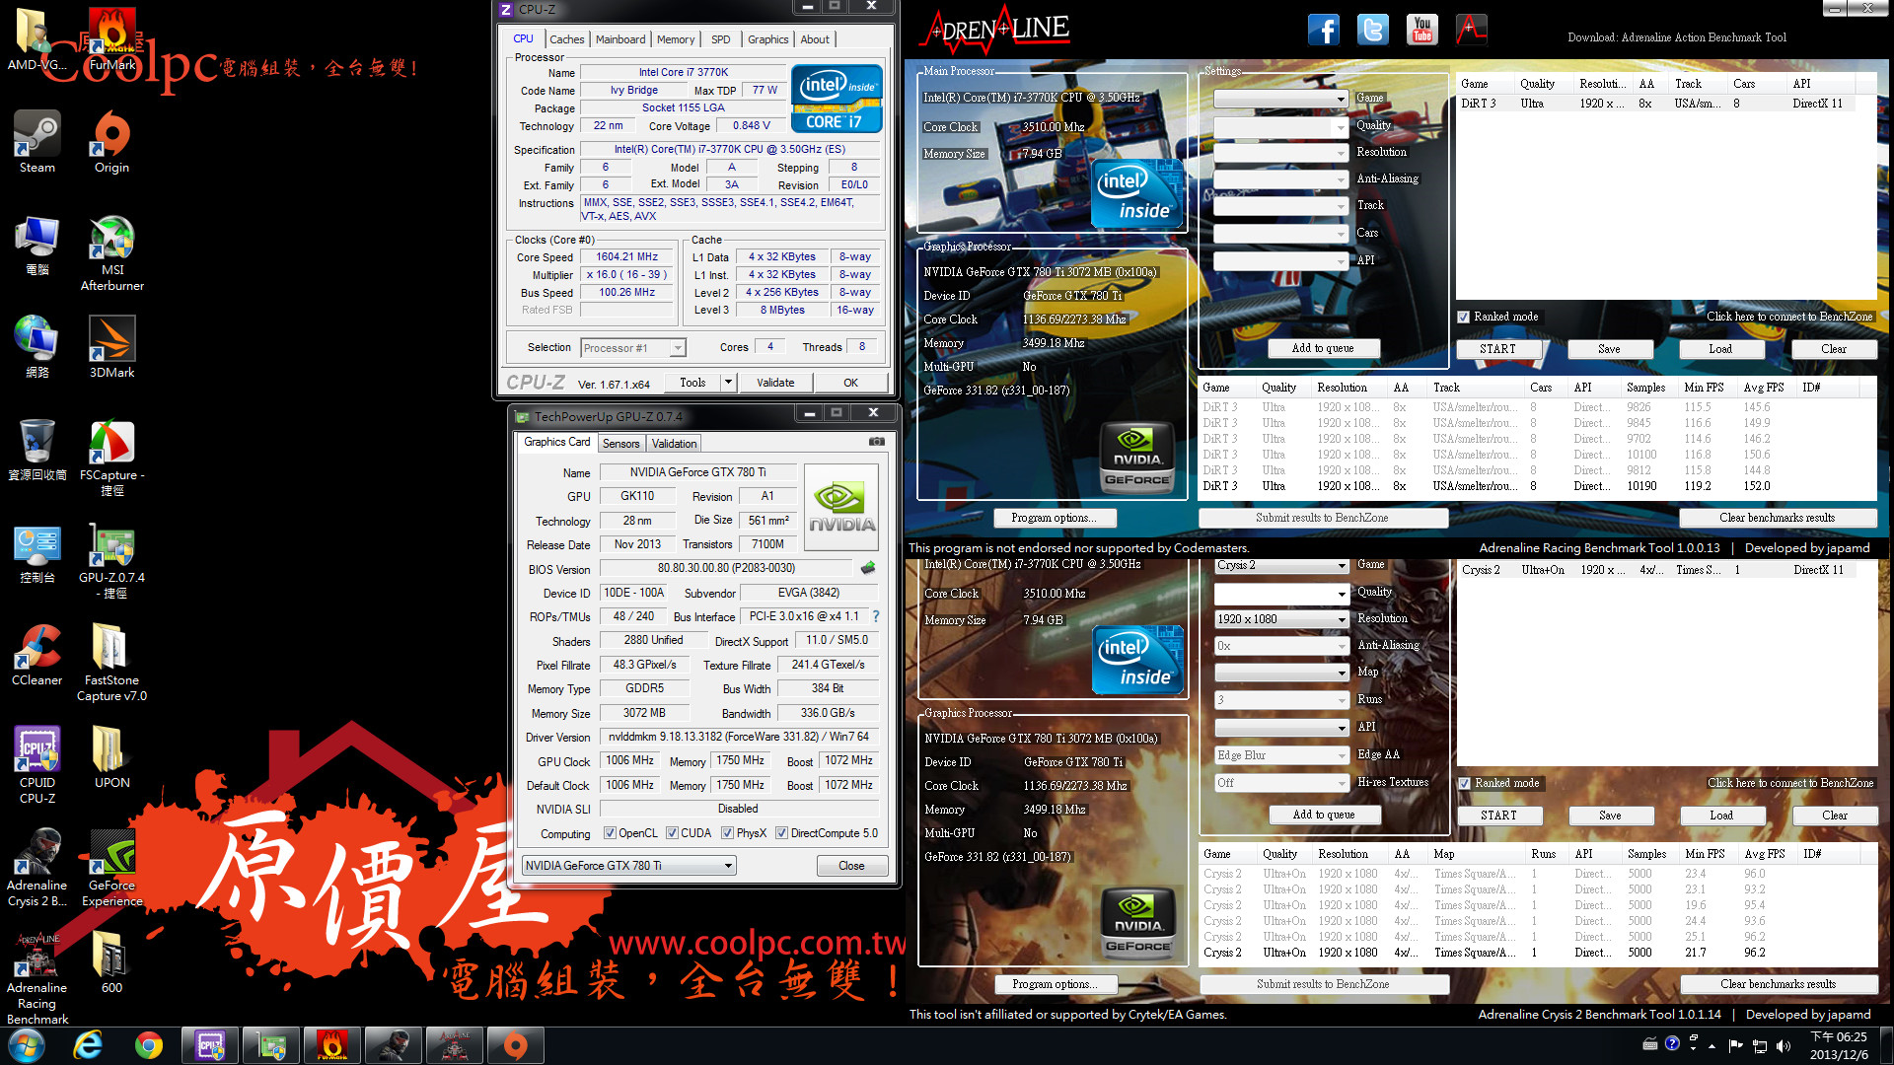Screen dimensions: 1894x1065
Task: Expand the Tools dropdown arrow in CPU-Z
Action: click(x=728, y=383)
